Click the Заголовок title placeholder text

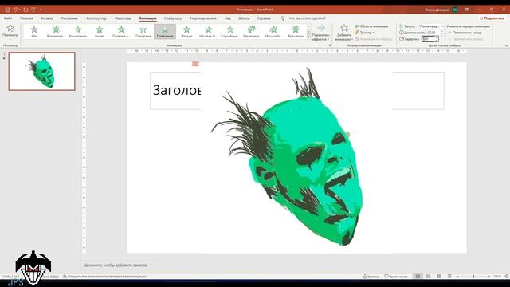click(177, 90)
